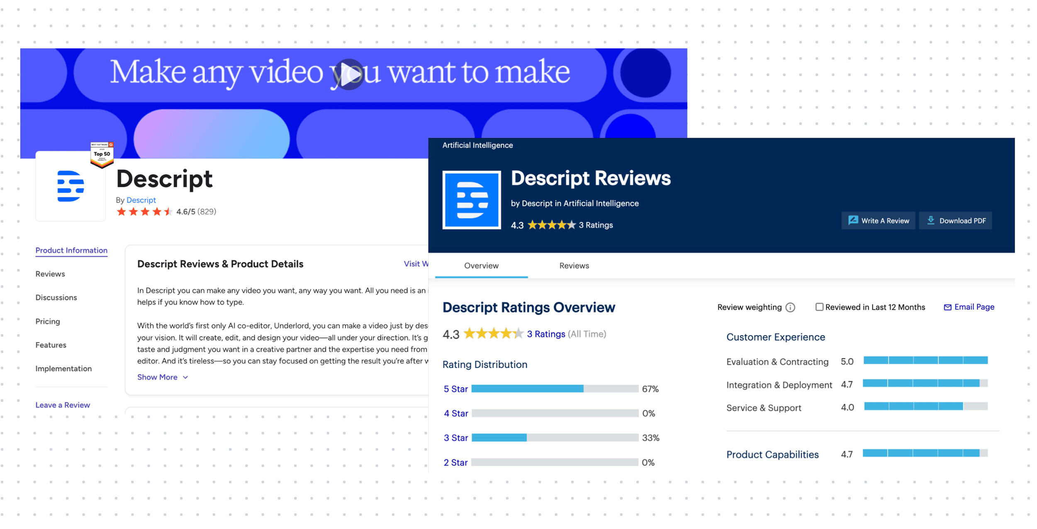Open the Discussions sidebar section

56,297
